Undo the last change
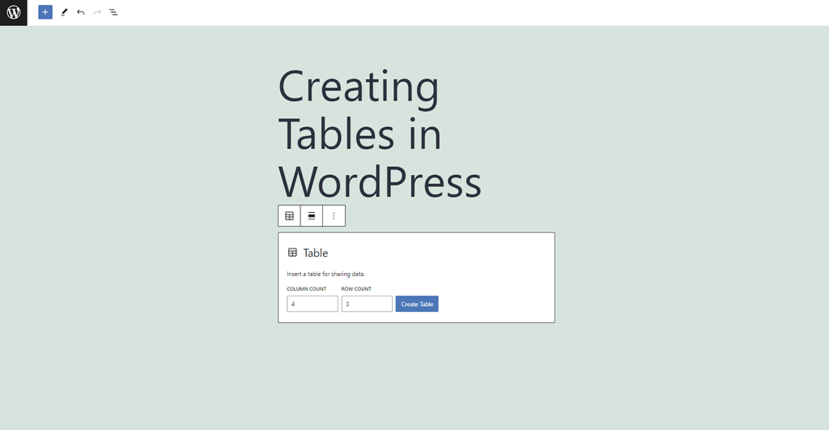 click(x=80, y=12)
